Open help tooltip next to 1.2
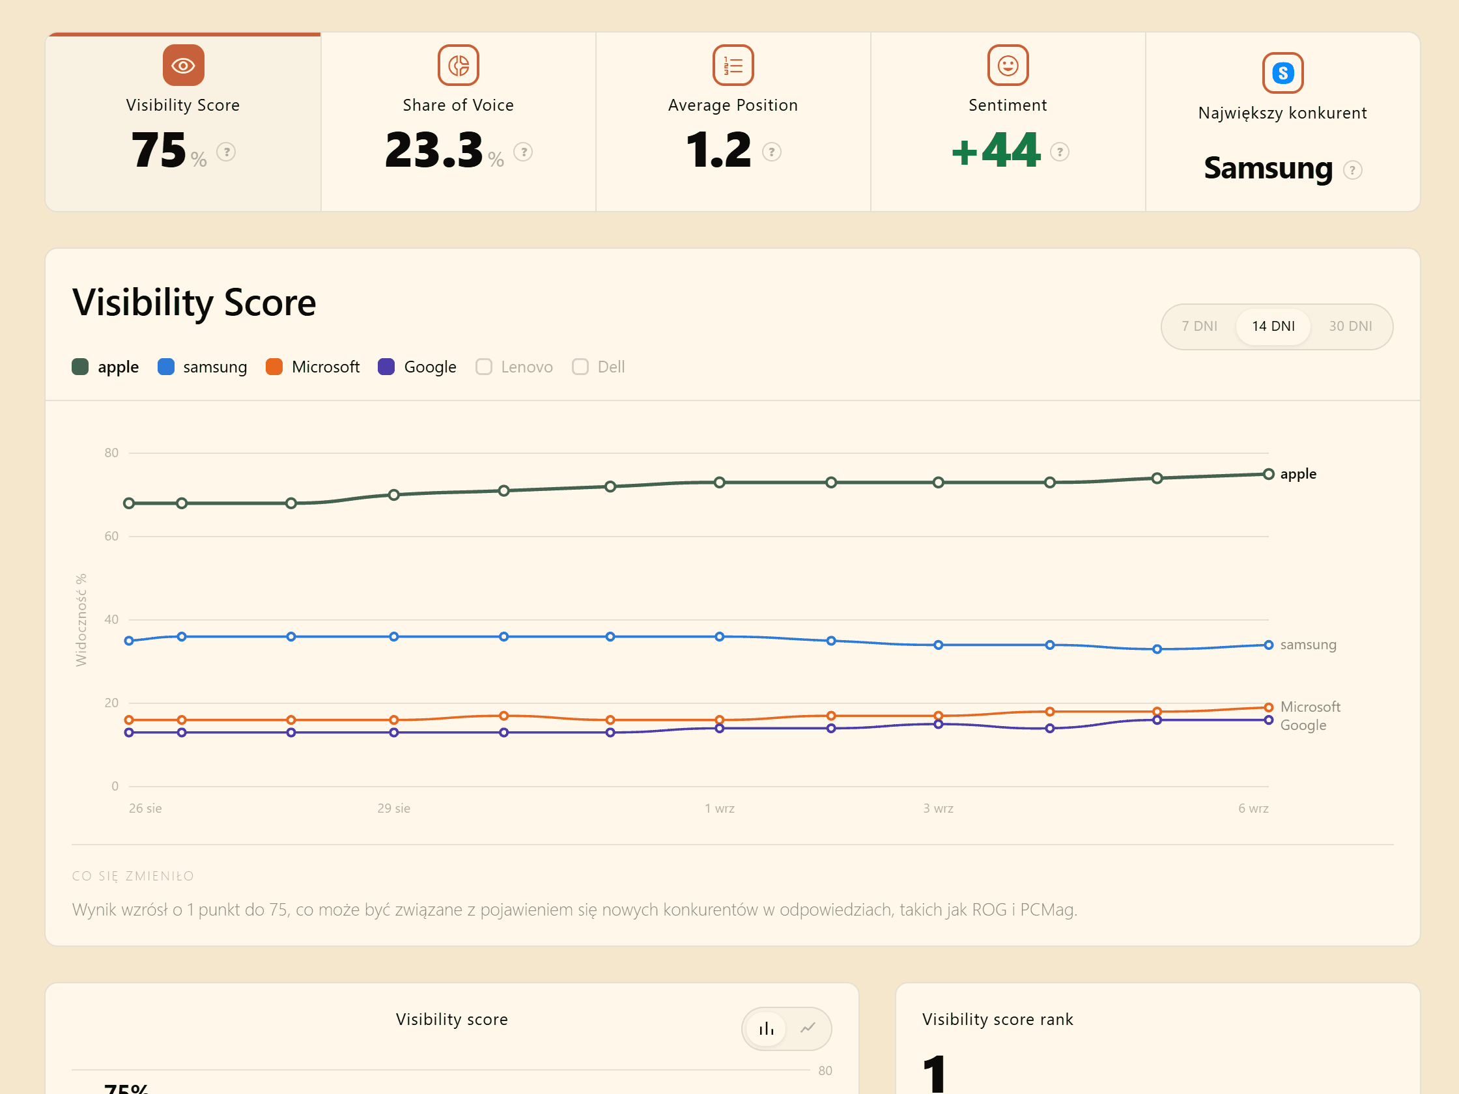Screen dimensions: 1459x1094 pos(772,152)
